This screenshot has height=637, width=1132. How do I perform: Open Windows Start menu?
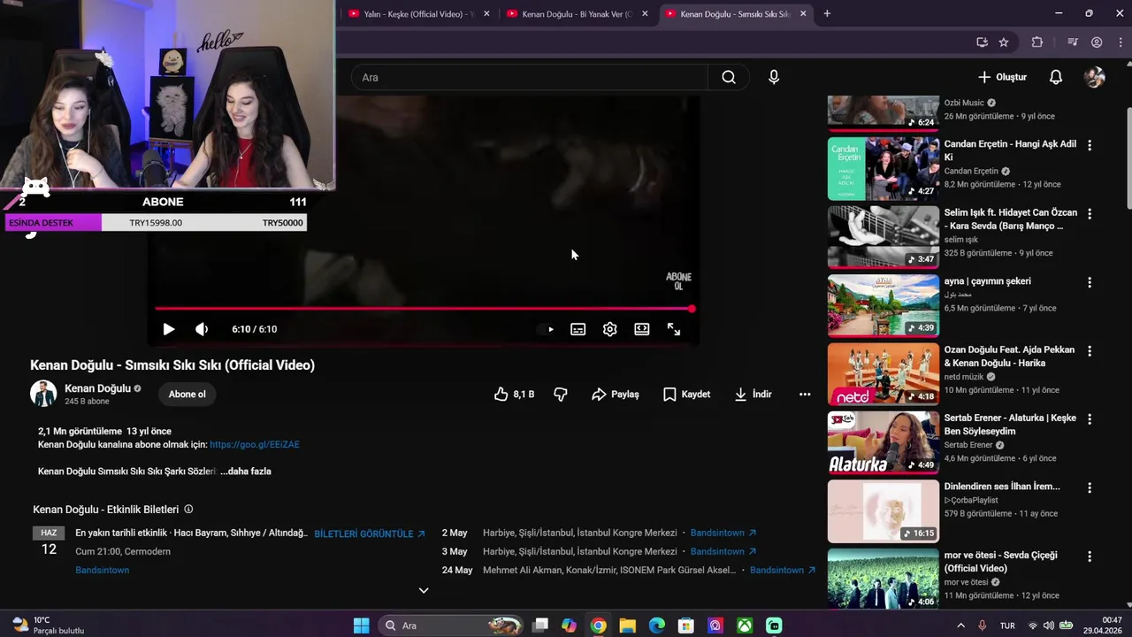point(361,625)
